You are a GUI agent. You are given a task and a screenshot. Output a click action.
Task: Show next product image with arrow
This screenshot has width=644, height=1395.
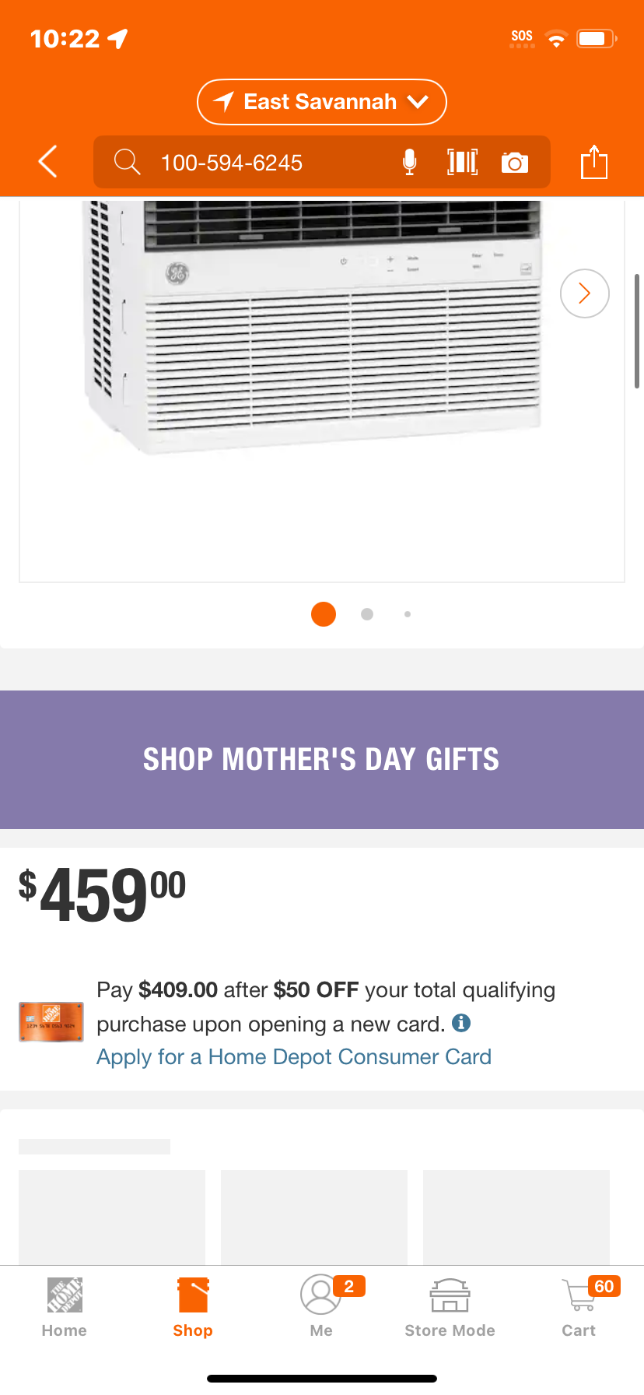[x=585, y=293]
